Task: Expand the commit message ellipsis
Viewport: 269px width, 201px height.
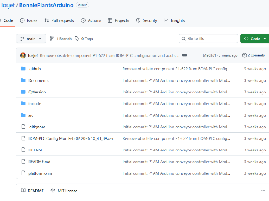Action: (x=185, y=55)
